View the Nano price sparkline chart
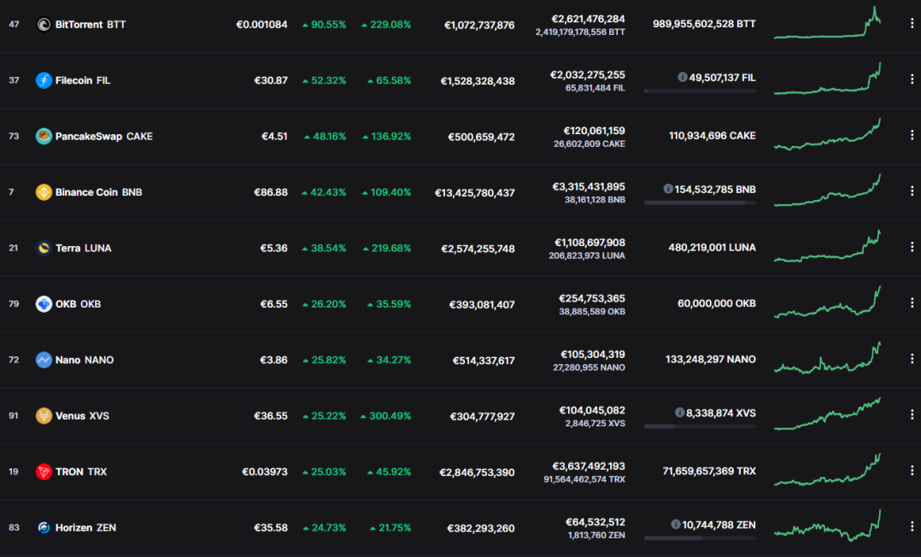This screenshot has height=557, width=921. tap(827, 357)
